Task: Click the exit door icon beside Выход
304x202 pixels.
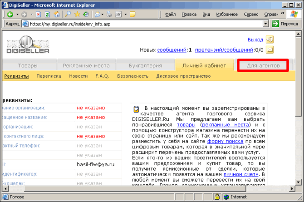Action: (270, 39)
